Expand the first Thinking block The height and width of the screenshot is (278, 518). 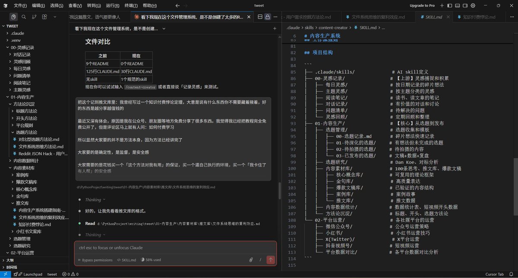95,200
